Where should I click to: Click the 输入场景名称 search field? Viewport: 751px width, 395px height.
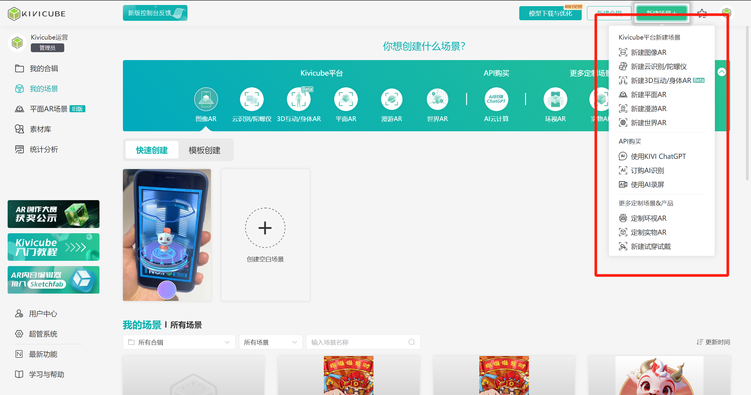coord(358,342)
